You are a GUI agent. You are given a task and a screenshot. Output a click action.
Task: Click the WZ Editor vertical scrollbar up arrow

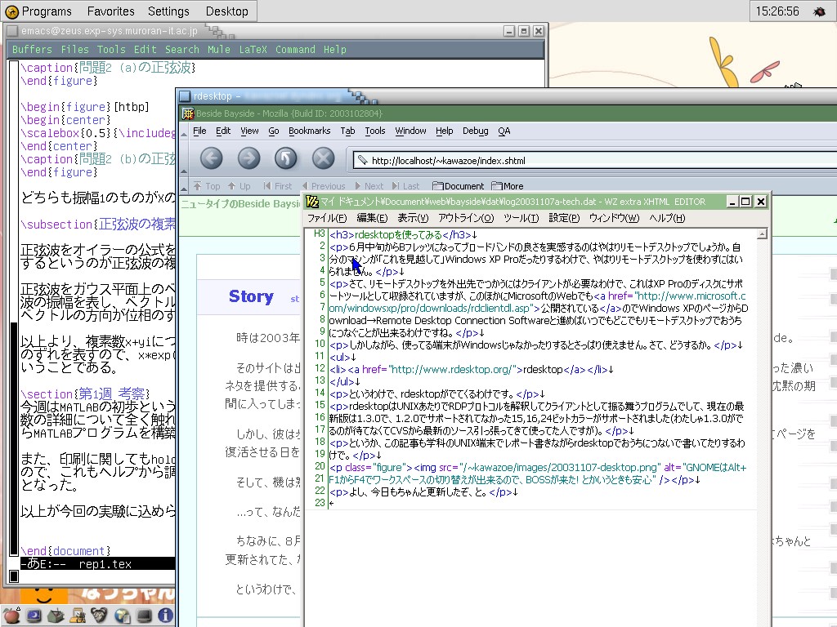pos(762,234)
